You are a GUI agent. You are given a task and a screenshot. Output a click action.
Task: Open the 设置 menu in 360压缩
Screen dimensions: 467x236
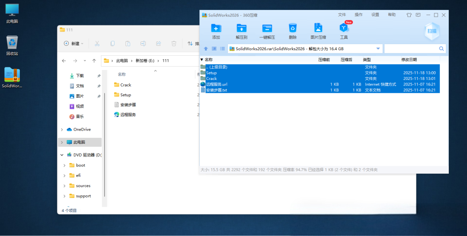tap(375, 15)
